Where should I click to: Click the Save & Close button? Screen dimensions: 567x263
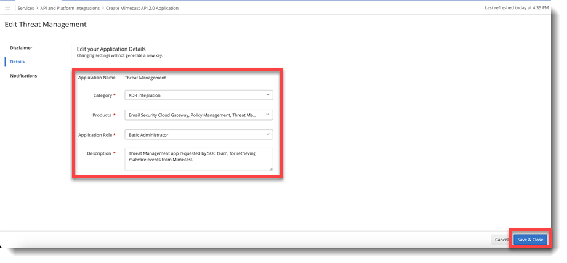coord(530,240)
